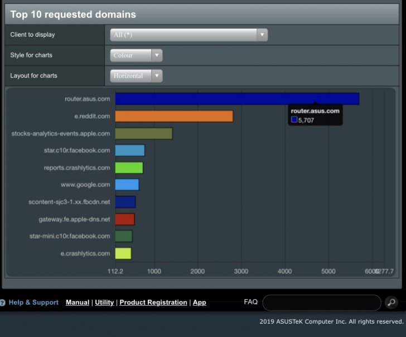Click the star.c10r.facebook.com bar
Screen dimensions: 406x337
coord(130,150)
